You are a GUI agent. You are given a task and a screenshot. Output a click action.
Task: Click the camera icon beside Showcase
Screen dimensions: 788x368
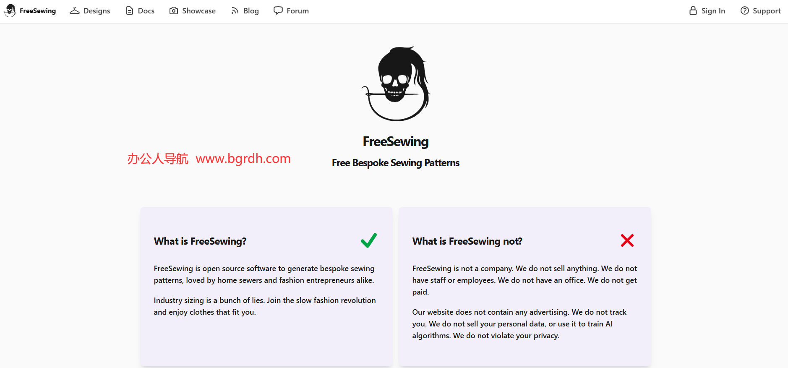click(x=174, y=10)
